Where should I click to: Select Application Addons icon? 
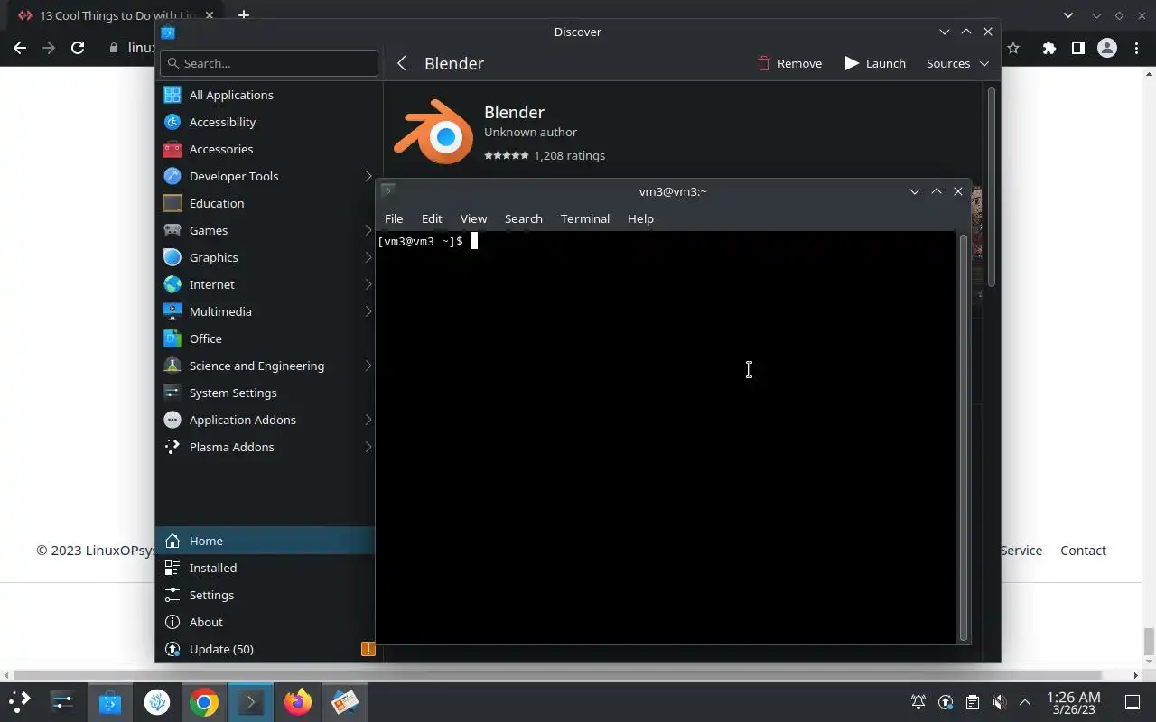172,420
